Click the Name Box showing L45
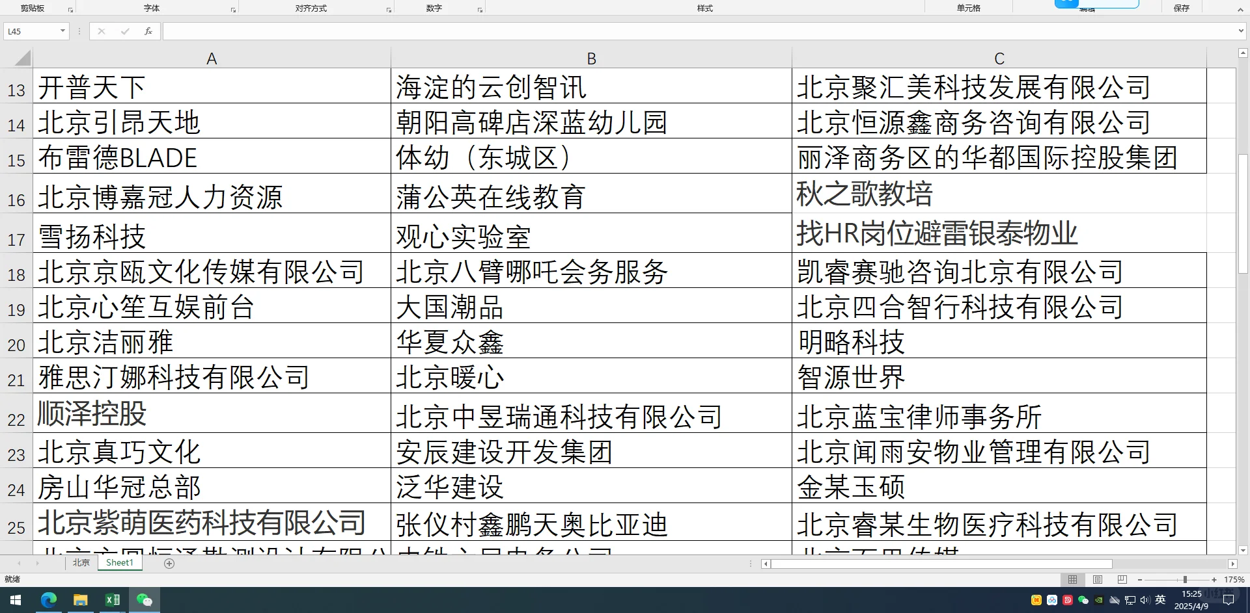The height and width of the screenshot is (613, 1250). tap(31, 31)
